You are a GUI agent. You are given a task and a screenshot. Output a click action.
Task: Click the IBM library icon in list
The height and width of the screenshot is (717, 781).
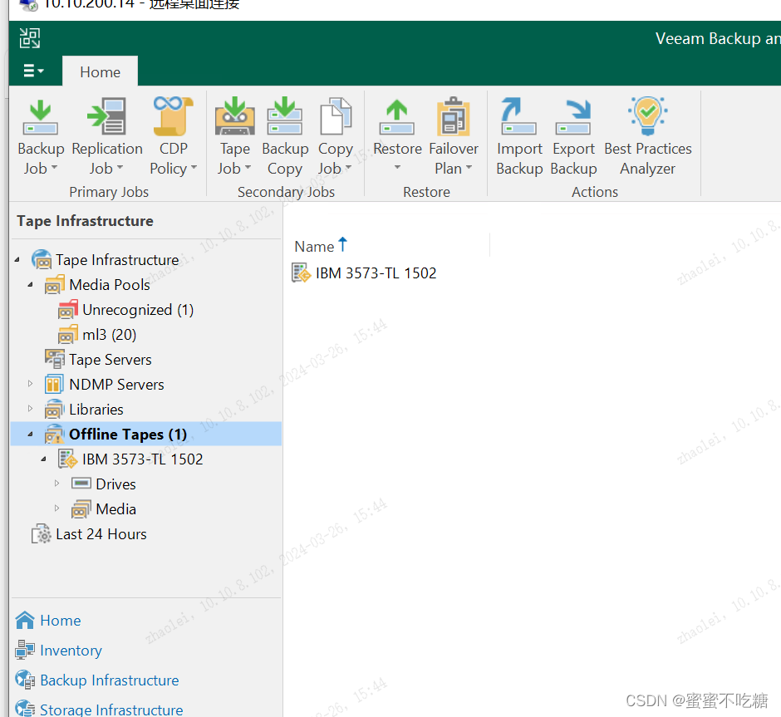coord(302,273)
